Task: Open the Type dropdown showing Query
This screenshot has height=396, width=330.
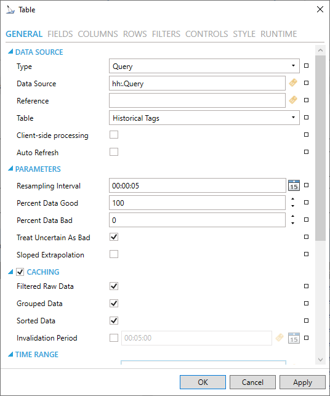Action: (x=204, y=66)
